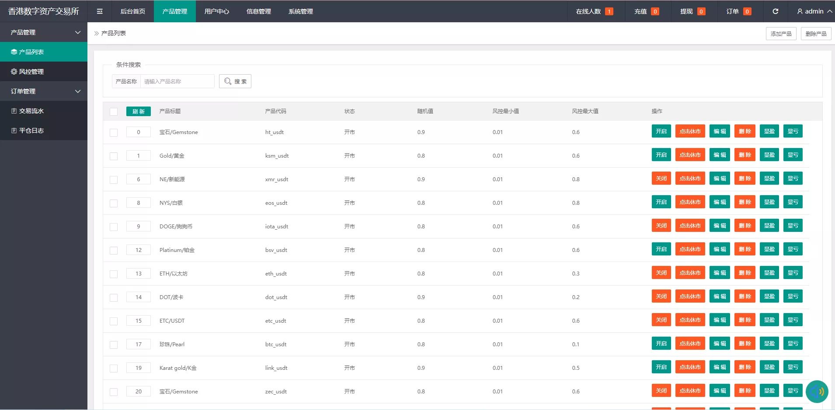This screenshot has width=835, height=410.
Task: Click the floating green chat widget icon
Action: click(x=817, y=391)
